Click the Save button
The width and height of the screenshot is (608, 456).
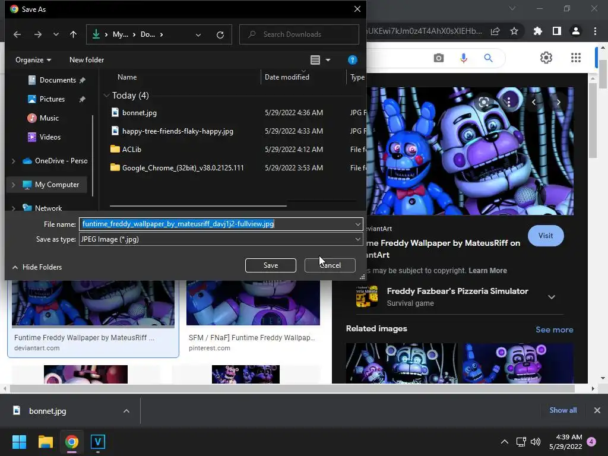click(x=271, y=265)
